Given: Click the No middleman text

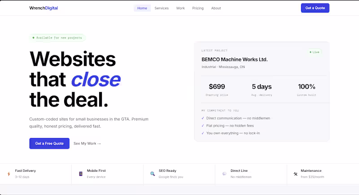Looking at the screenshot, I should coord(241,177).
